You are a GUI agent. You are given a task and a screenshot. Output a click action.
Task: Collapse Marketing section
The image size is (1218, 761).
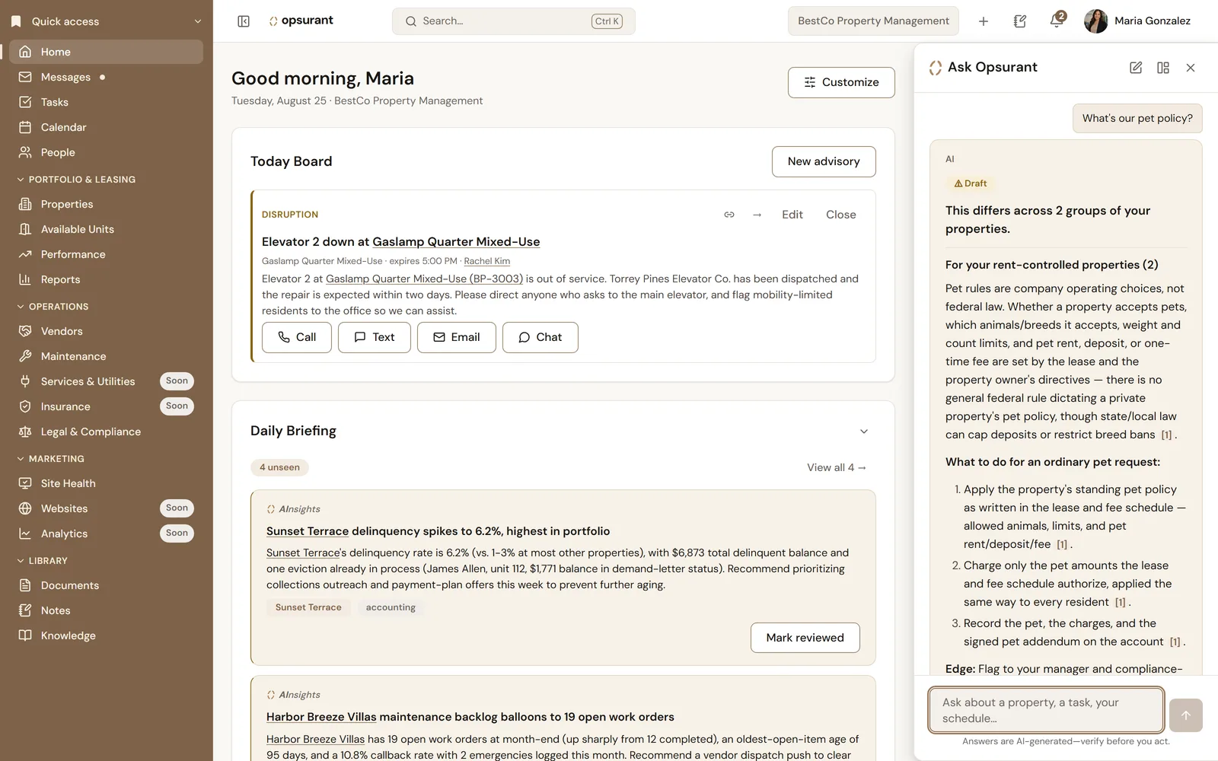click(50, 459)
